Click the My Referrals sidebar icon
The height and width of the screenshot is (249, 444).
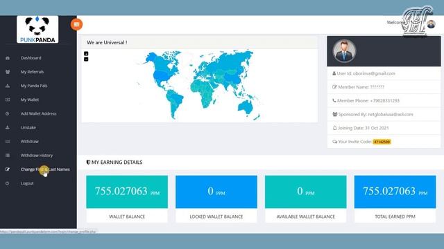coord(8,72)
